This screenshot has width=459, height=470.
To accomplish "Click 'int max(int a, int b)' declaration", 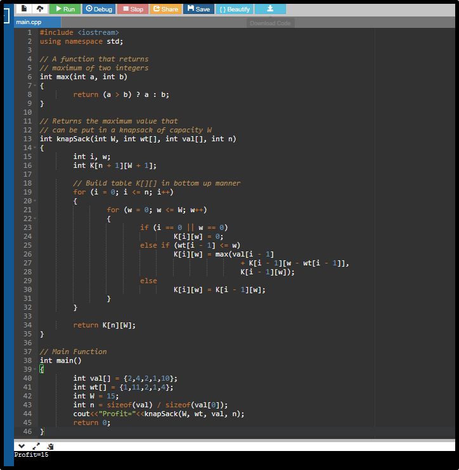I will click(84, 77).
